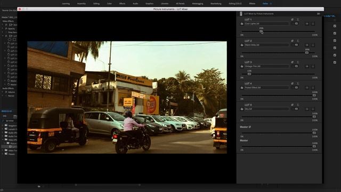Click square-arrow icon beside LUT 5 title
The height and width of the screenshot is (192, 341).
coord(293,105)
